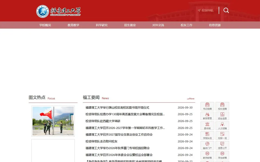Click the 福工要闻 section heading

tap(91, 97)
